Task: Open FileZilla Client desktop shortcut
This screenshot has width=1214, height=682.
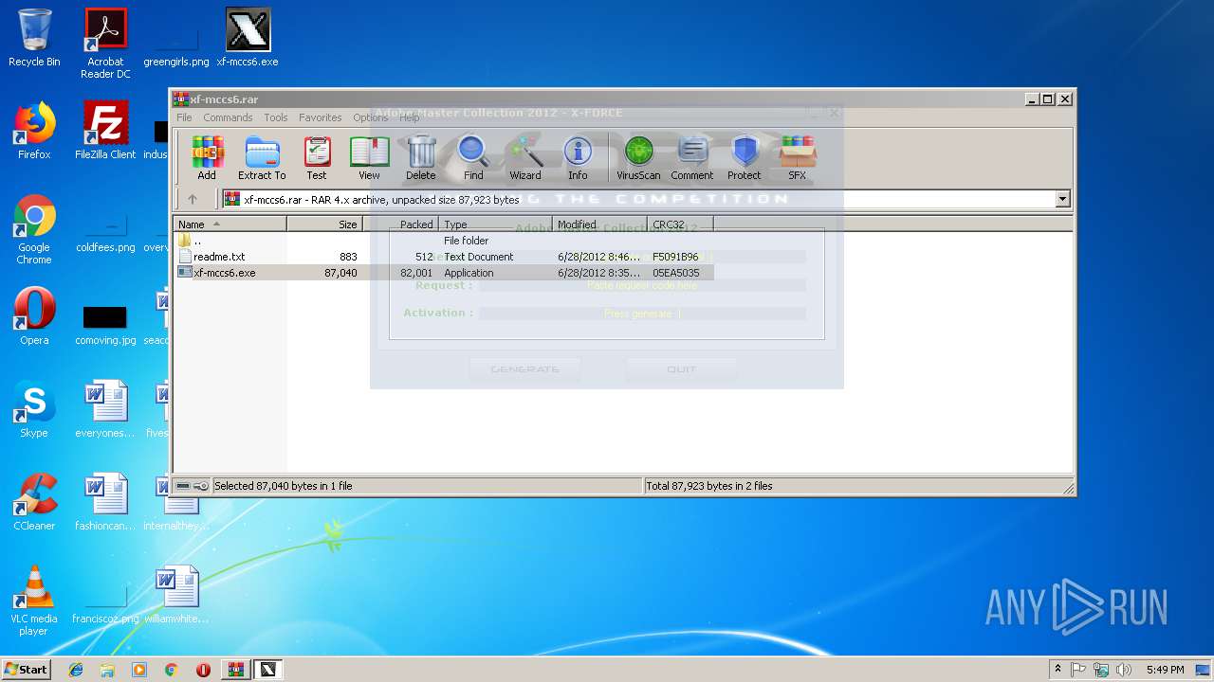Action: (x=105, y=131)
